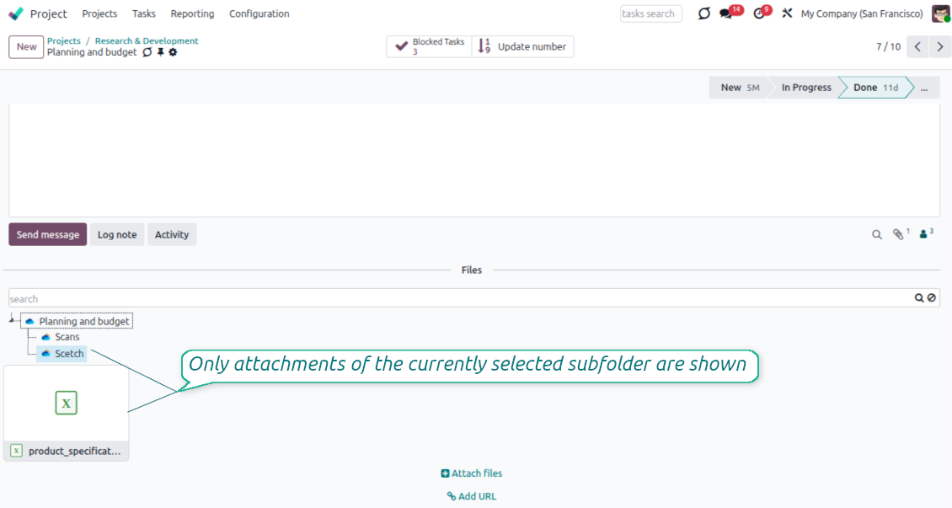
Task: Click the attachments paperclip icon in chatter
Action: coord(899,235)
